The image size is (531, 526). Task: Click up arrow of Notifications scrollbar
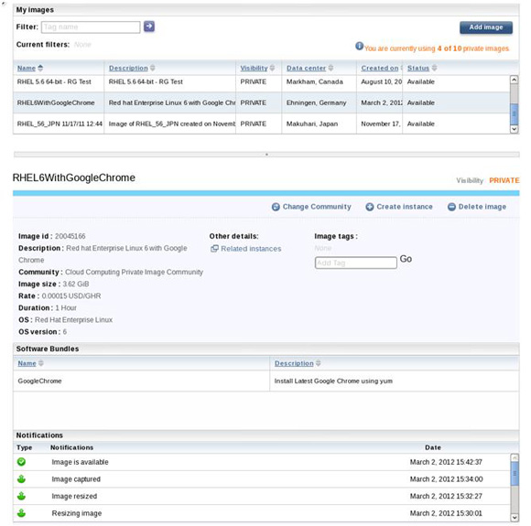point(515,458)
